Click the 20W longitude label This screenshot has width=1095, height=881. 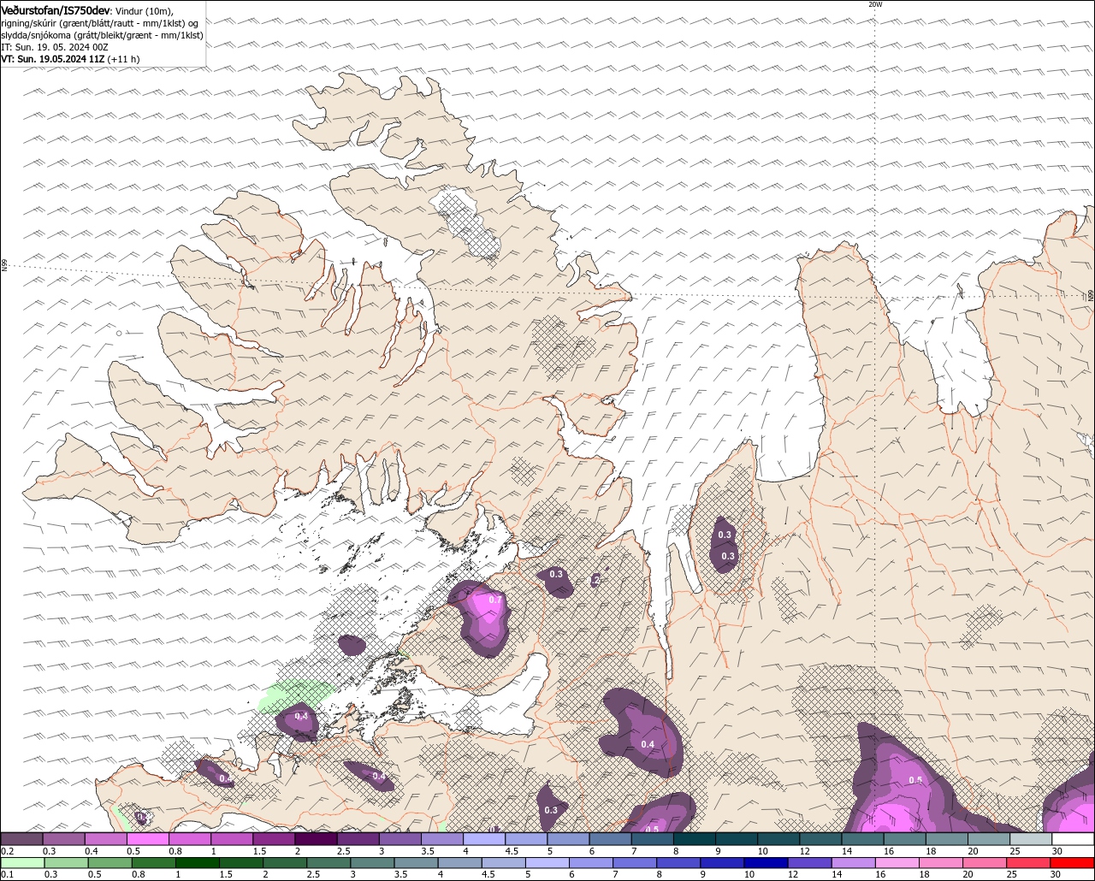pos(875,4)
